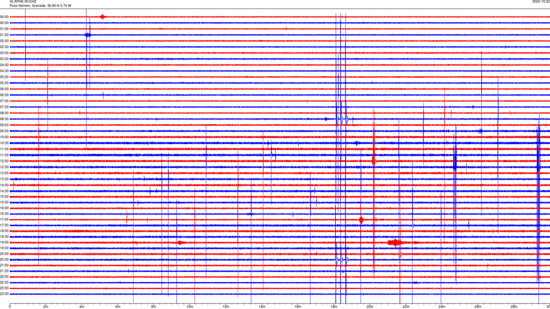
Task: Choose the 20:30 row label
Action: (5, 260)
